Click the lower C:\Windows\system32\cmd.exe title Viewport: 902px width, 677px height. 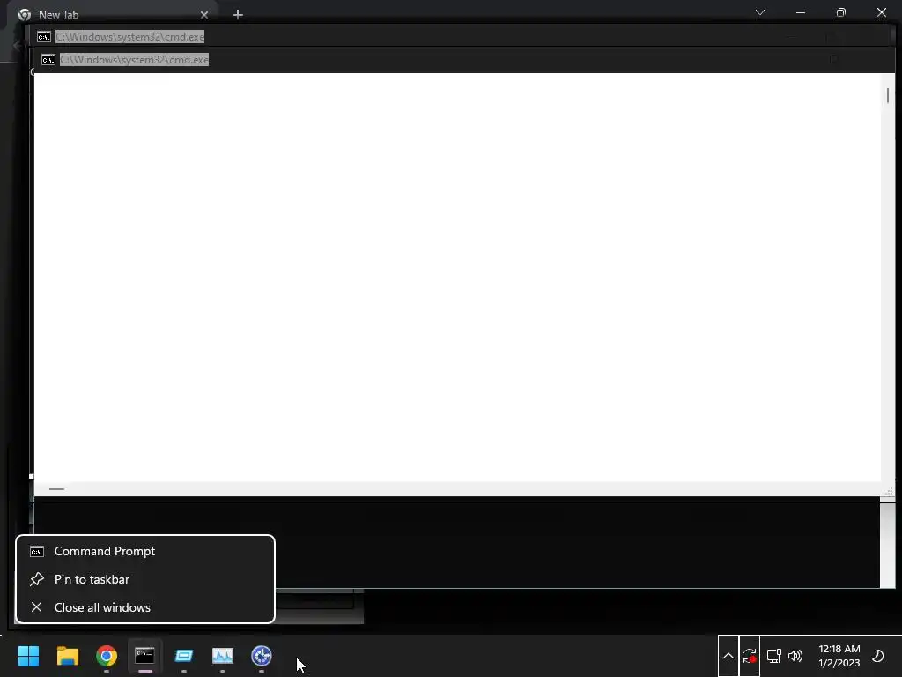pyautogui.click(x=135, y=60)
